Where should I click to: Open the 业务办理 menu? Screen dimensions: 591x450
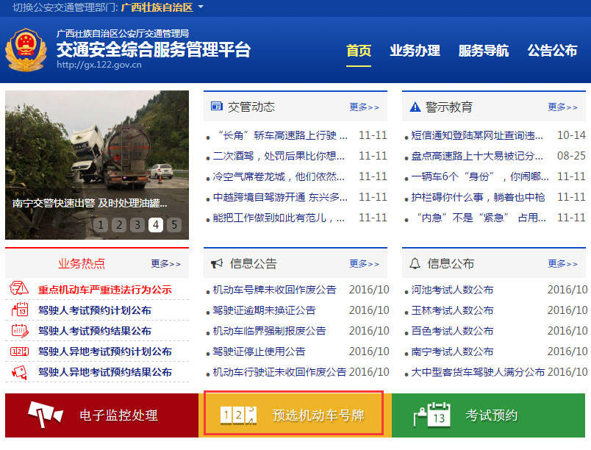(415, 52)
